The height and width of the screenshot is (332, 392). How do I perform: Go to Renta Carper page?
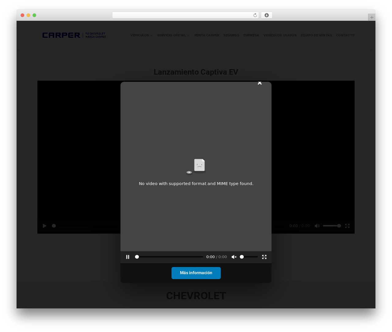[207, 35]
